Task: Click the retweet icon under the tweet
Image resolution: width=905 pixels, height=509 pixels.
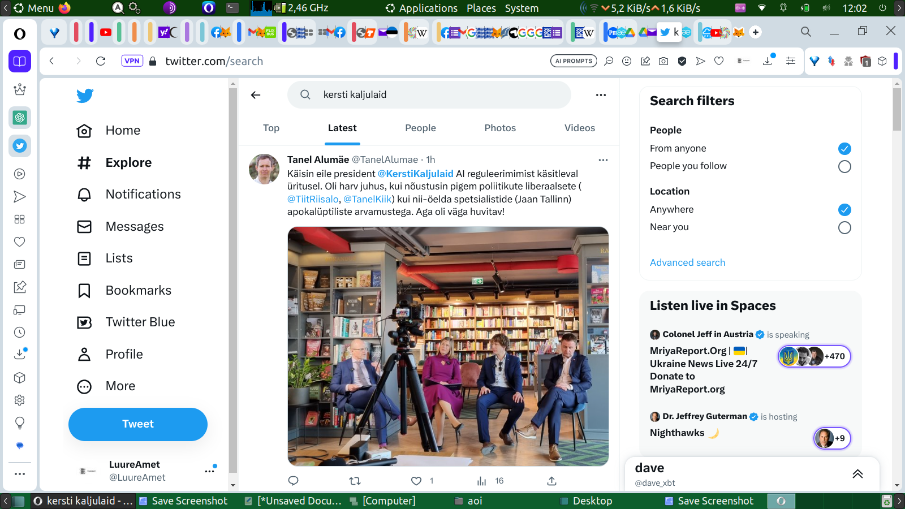Action: [355, 481]
